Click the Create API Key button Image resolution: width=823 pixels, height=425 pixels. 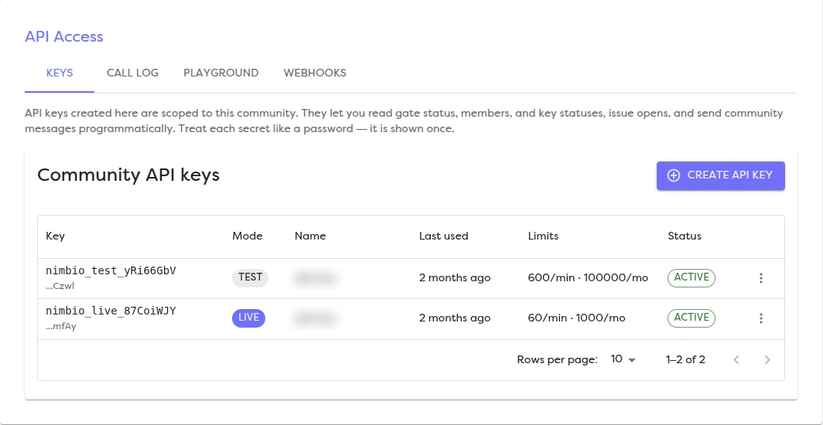721,175
